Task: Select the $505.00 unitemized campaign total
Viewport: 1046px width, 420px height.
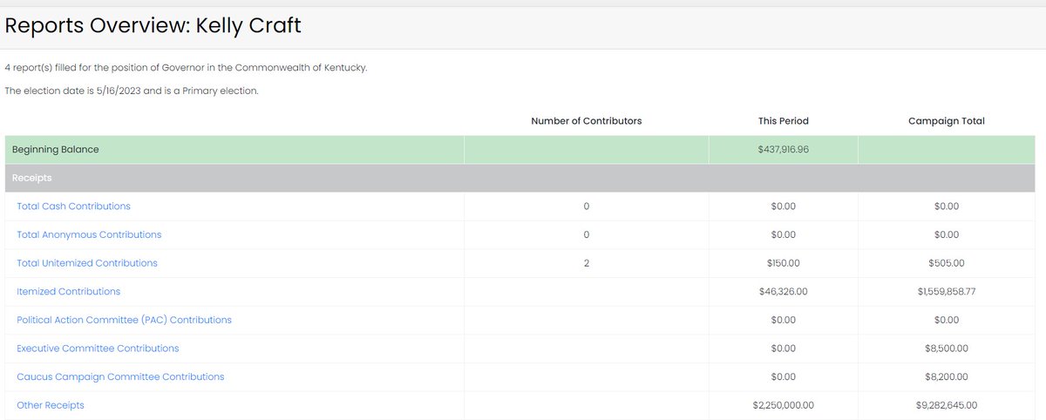Action: click(x=947, y=263)
